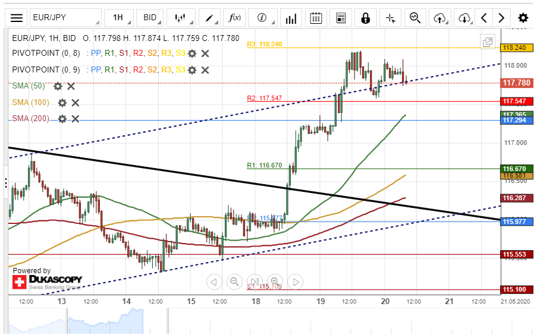The height and width of the screenshot is (335, 537).
Task: Click the 117.780 current price tag
Action: click(x=517, y=83)
